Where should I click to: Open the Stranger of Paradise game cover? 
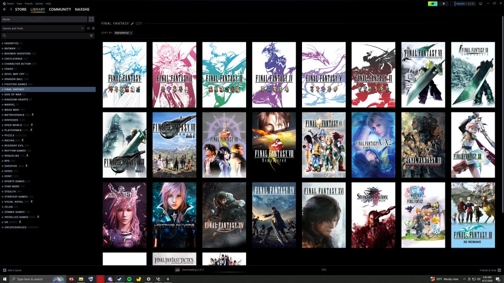(373, 215)
